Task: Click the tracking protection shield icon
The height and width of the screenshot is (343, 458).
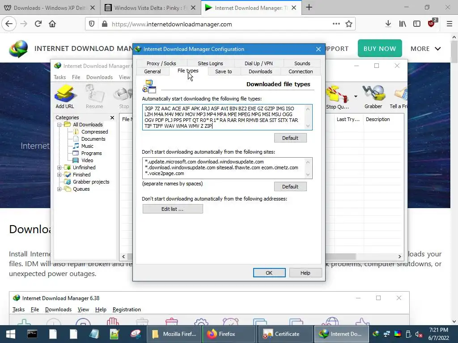Action: [x=92, y=24]
